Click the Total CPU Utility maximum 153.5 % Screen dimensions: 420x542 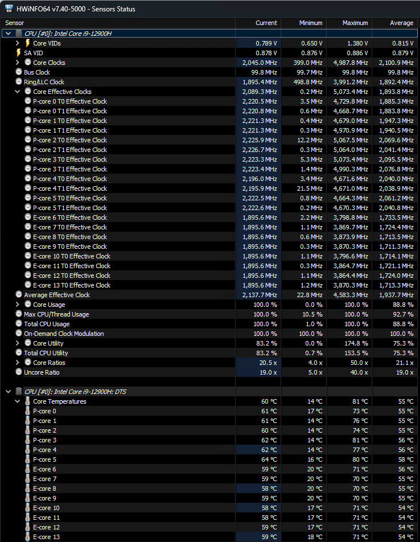coord(356,353)
